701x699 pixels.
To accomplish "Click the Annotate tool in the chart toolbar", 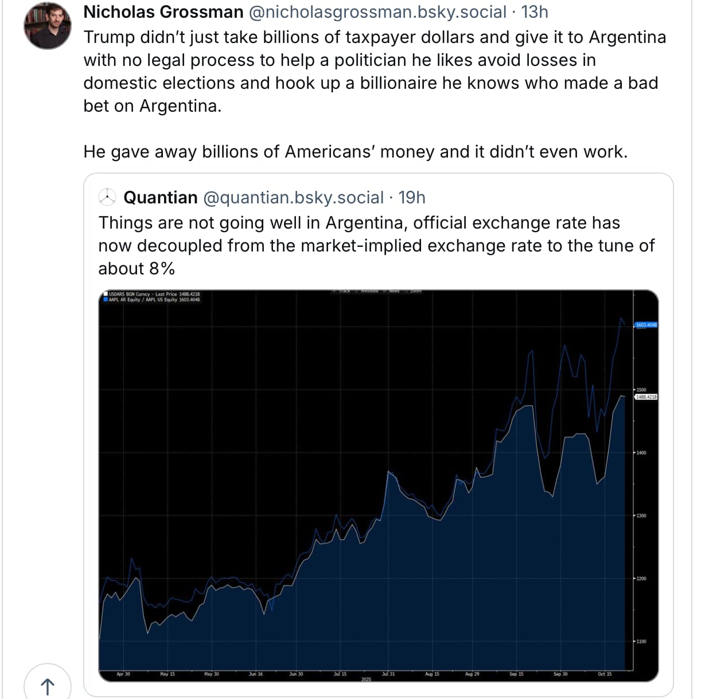I will tap(369, 292).
